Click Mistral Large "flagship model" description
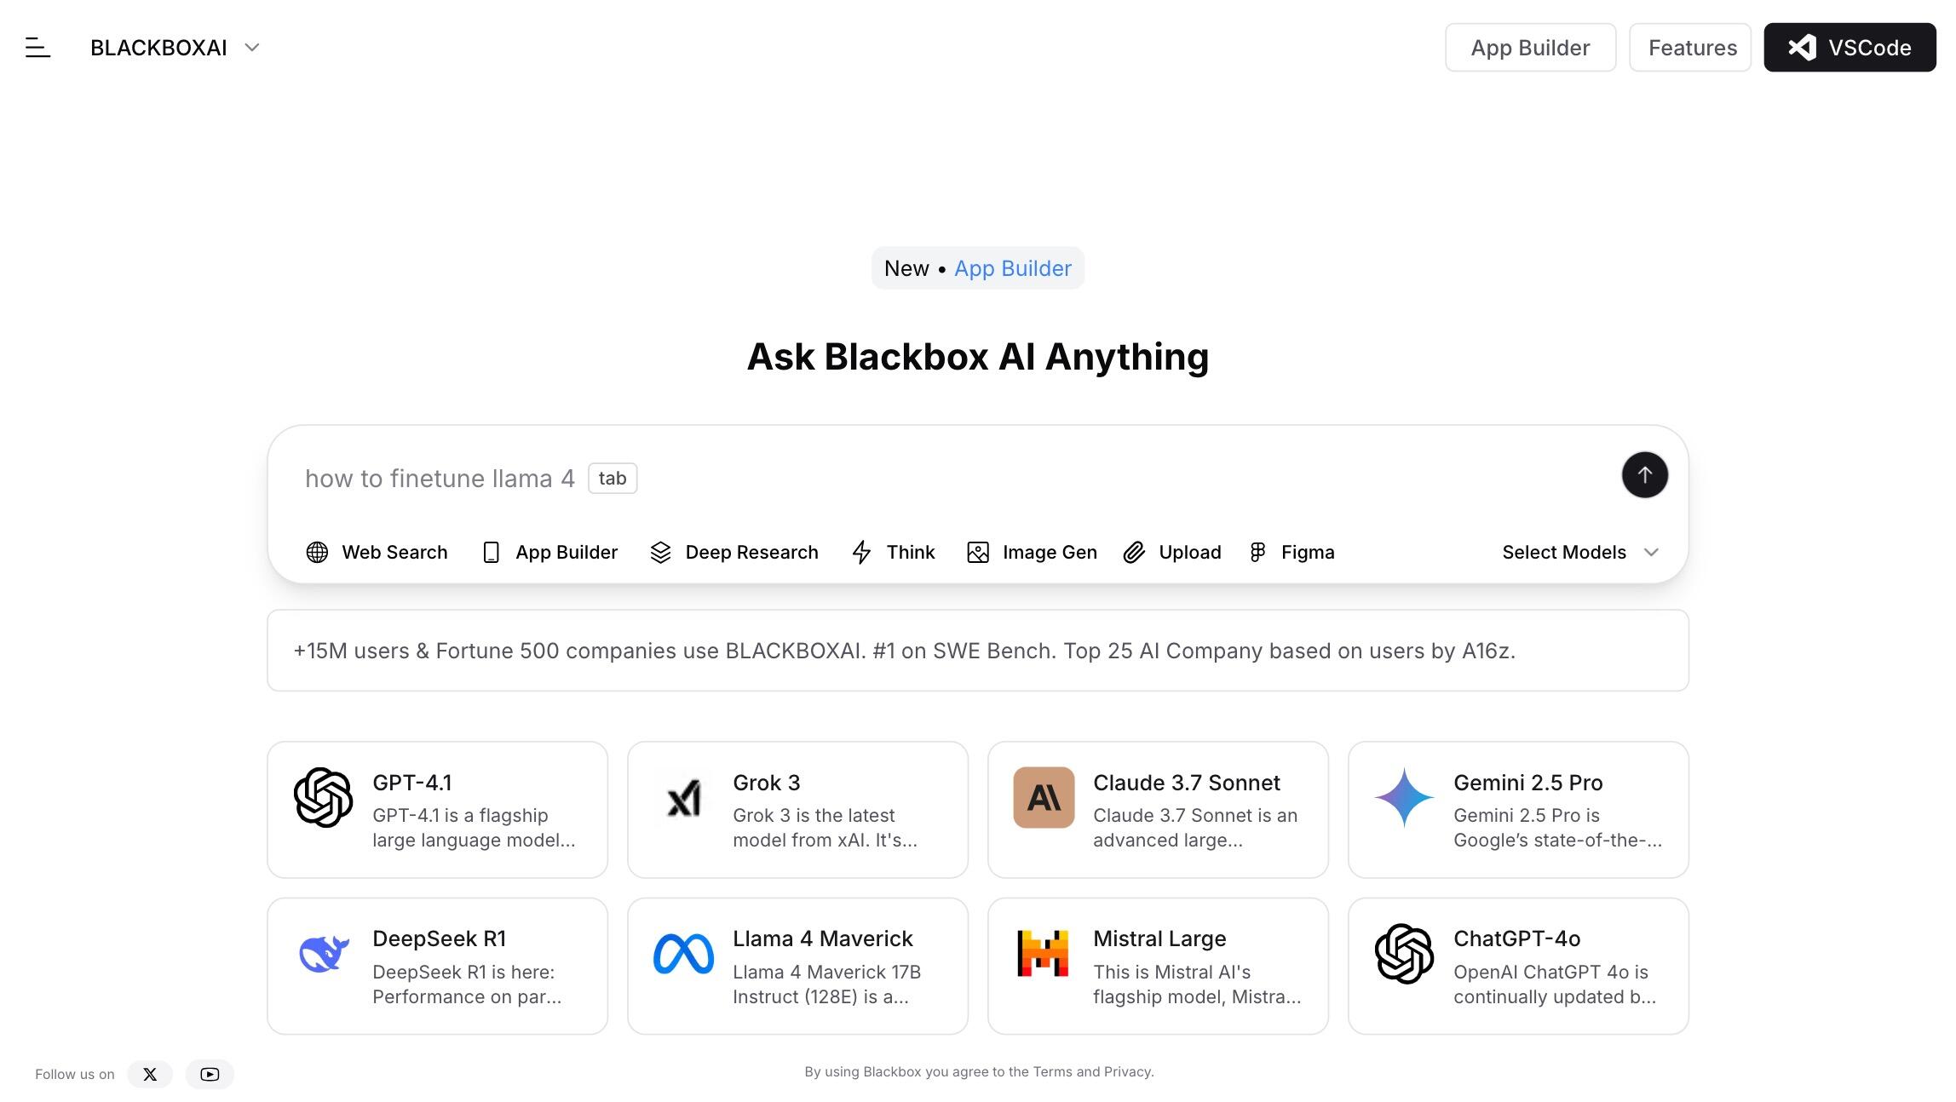This screenshot has height=1102, width=1956. tap(1197, 984)
